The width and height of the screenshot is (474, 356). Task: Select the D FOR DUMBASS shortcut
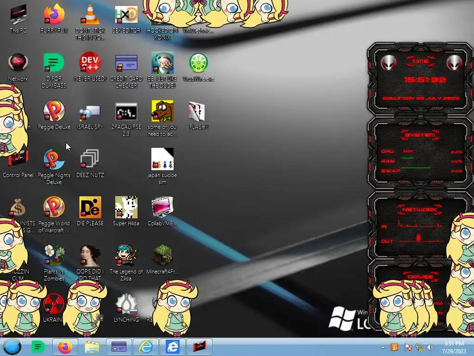pos(54,70)
